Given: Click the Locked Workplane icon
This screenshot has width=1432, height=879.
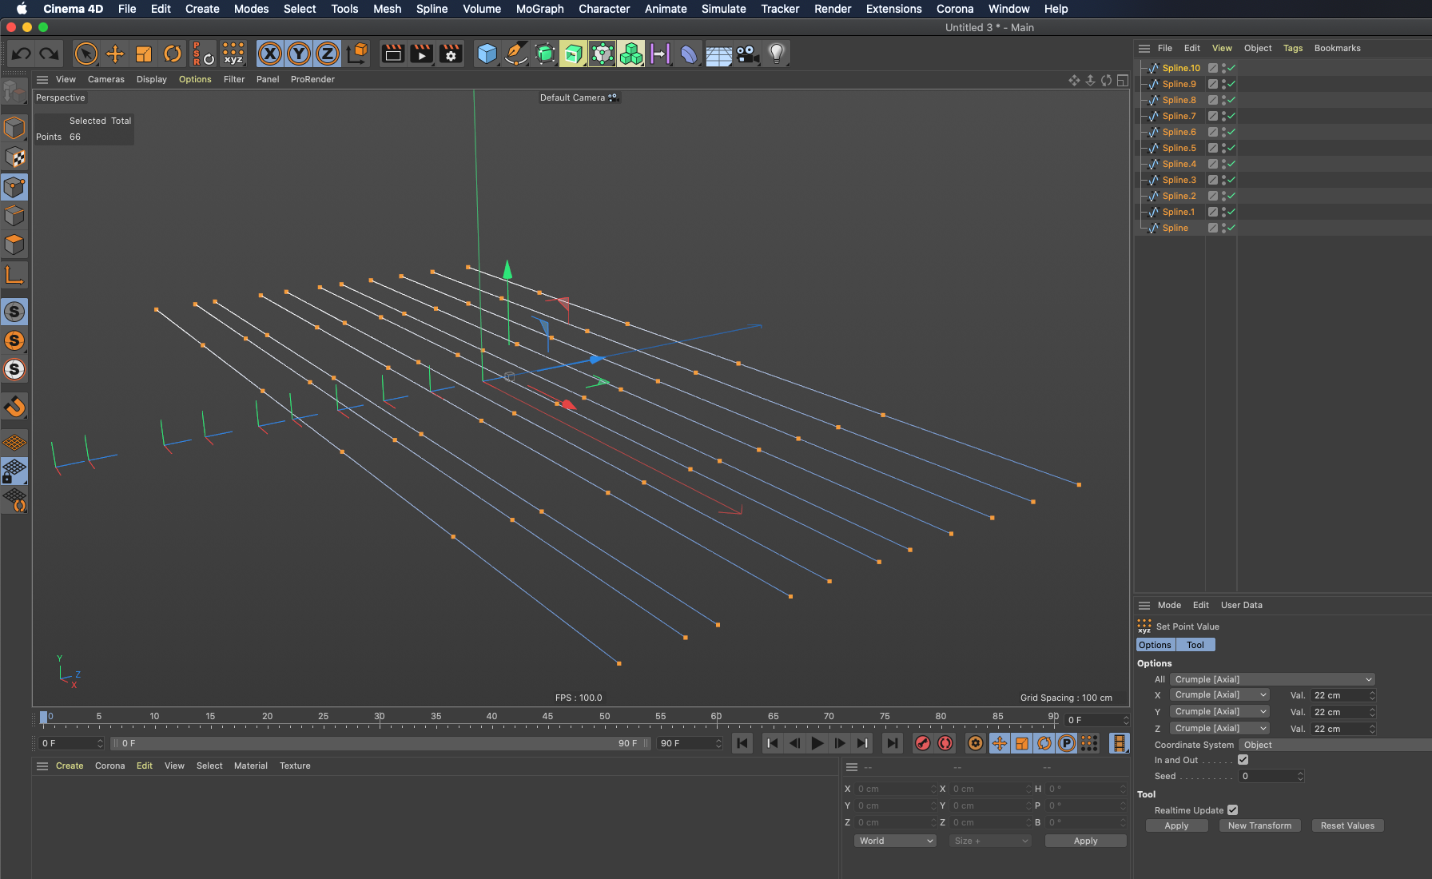Looking at the screenshot, I should [14, 471].
